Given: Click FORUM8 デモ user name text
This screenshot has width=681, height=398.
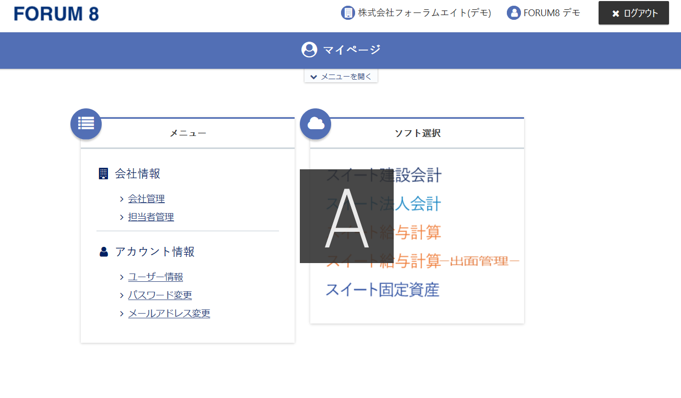Looking at the screenshot, I should click(552, 13).
